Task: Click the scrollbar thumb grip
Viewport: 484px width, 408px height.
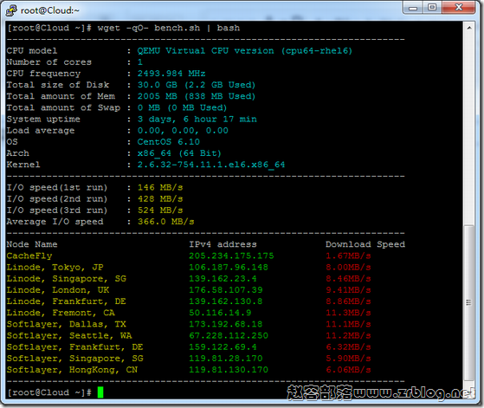Action: pos(469,302)
